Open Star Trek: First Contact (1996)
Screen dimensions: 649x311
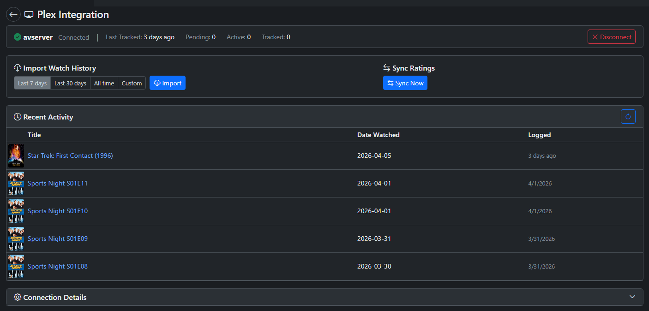click(x=70, y=155)
